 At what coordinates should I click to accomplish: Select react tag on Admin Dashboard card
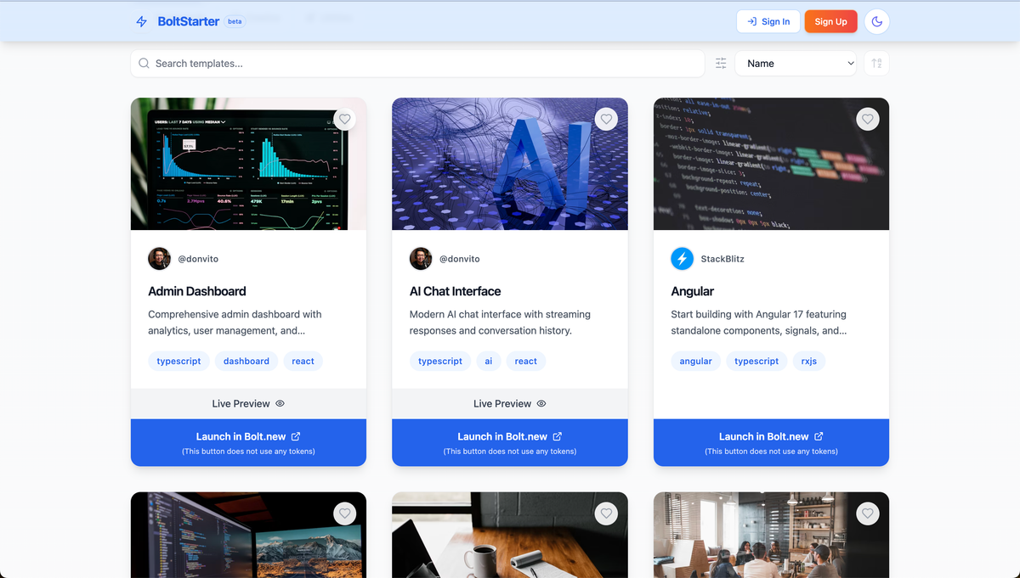[x=303, y=361]
